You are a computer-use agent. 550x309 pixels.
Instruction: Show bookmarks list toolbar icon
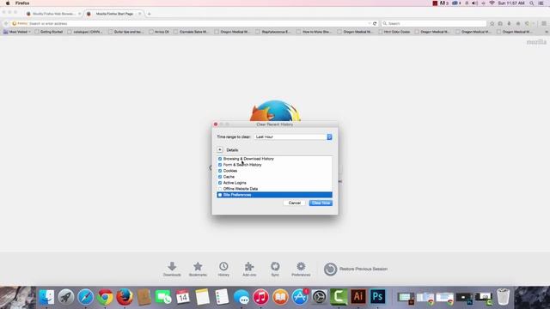500,23
